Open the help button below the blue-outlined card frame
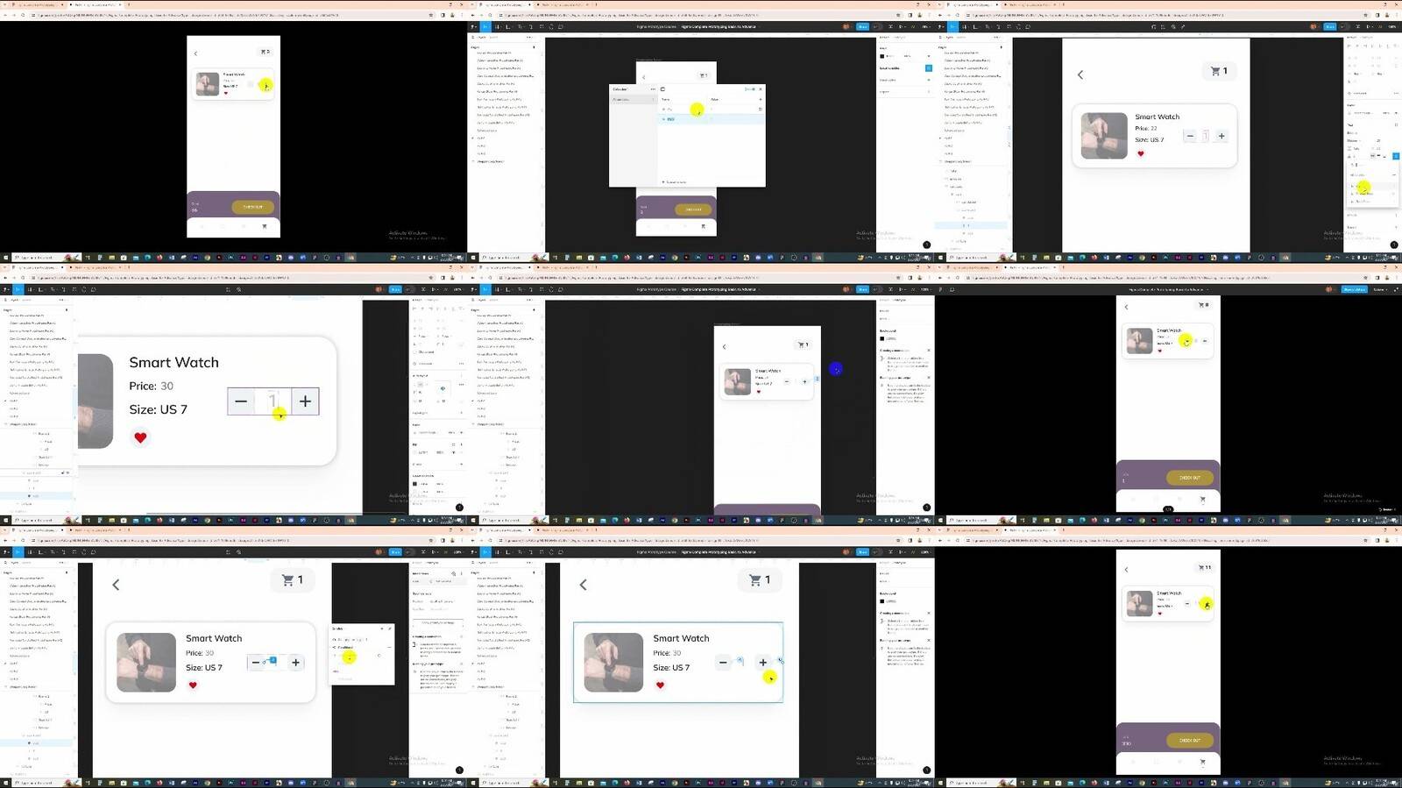The width and height of the screenshot is (1402, 788). 926,770
